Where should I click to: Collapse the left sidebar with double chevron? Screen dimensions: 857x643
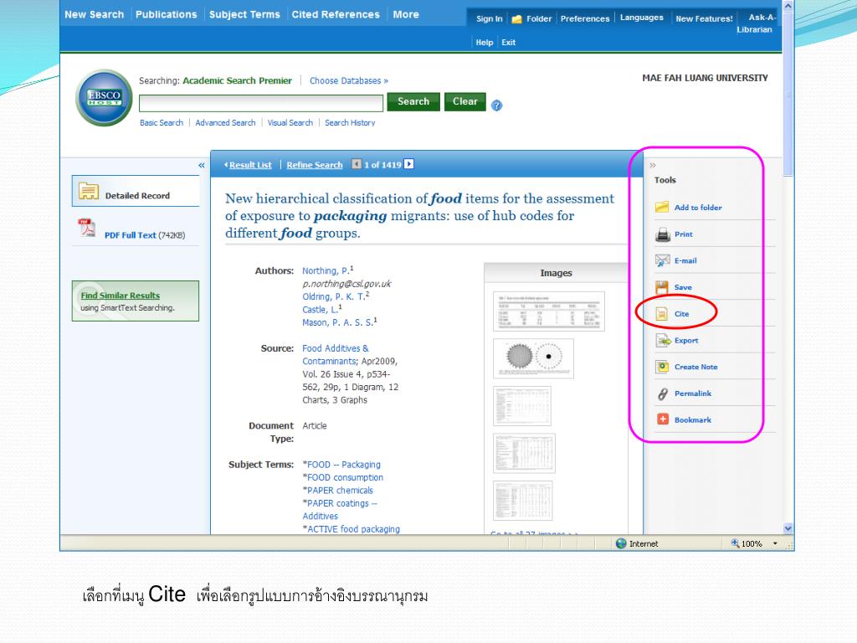pos(201,166)
